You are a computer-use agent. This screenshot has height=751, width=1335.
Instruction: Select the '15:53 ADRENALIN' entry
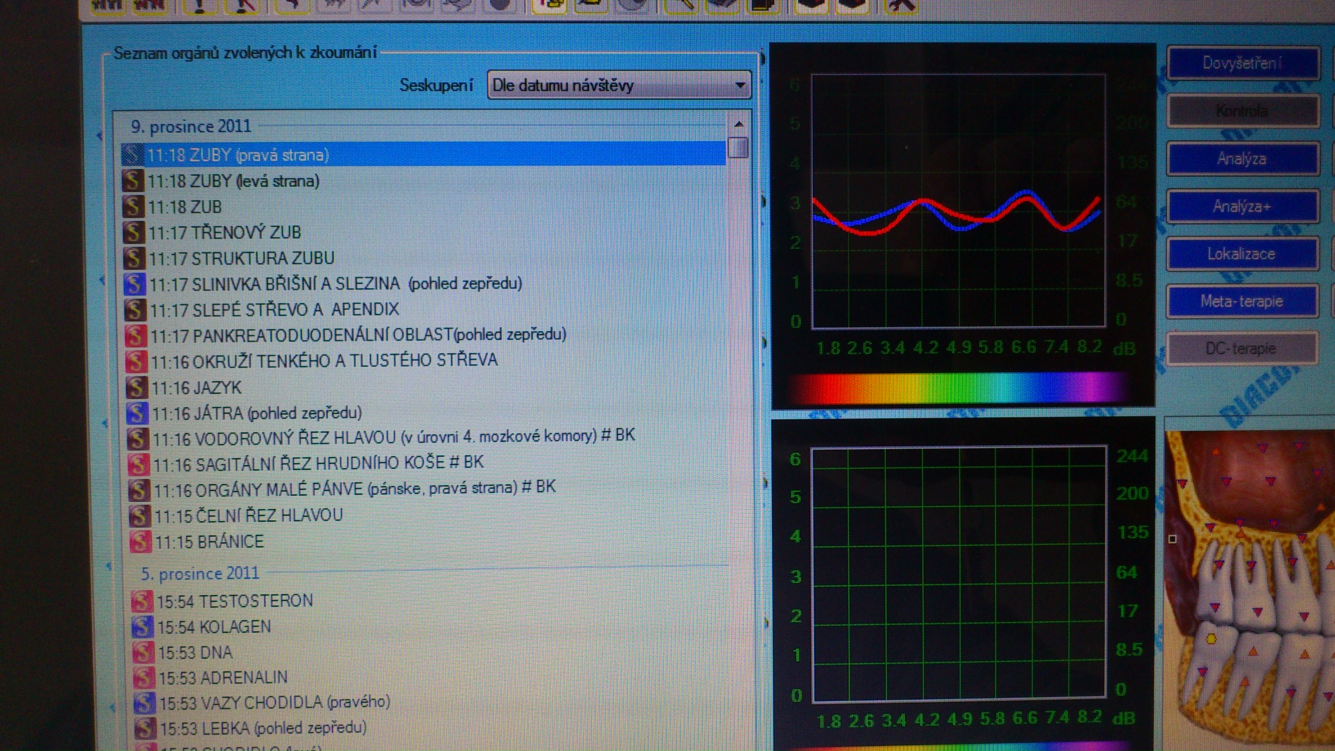click(223, 677)
